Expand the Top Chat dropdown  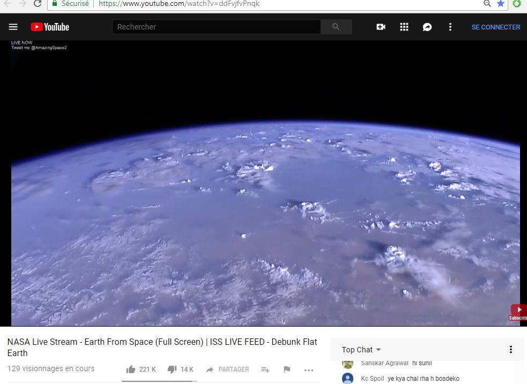(x=361, y=350)
